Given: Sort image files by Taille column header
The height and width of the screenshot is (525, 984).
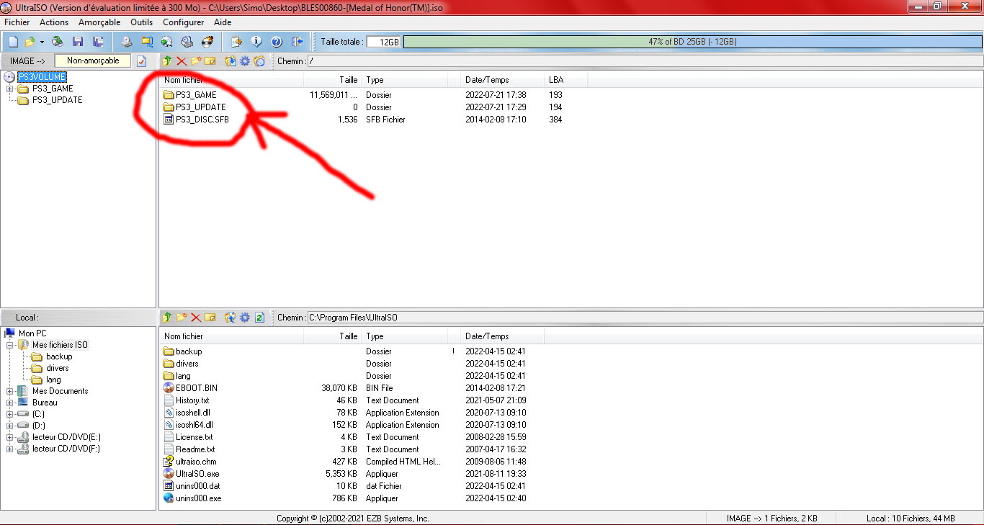Looking at the screenshot, I should [x=331, y=80].
